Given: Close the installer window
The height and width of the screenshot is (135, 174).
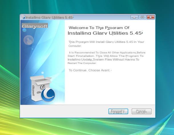Looking at the screenshot, I should (151, 17).
